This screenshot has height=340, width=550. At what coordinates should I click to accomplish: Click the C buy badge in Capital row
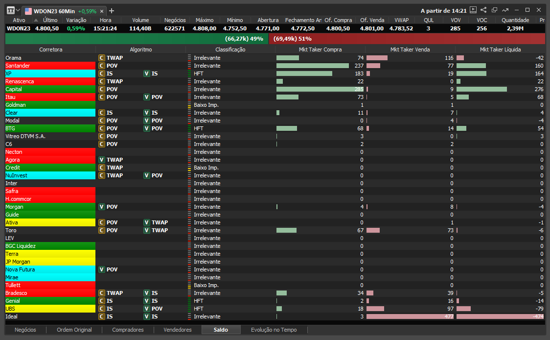tap(102, 89)
